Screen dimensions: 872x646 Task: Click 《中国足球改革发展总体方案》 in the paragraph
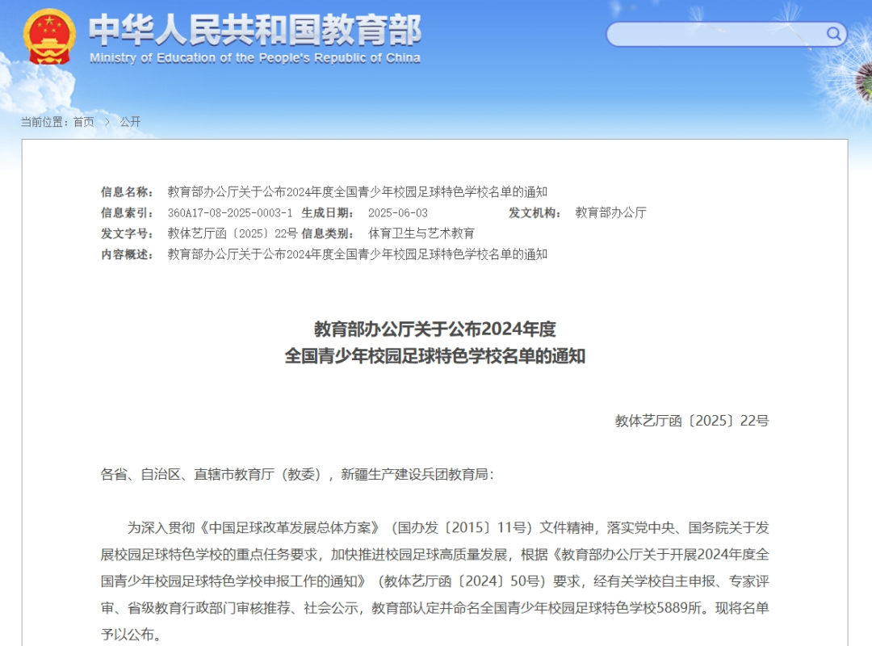click(291, 528)
